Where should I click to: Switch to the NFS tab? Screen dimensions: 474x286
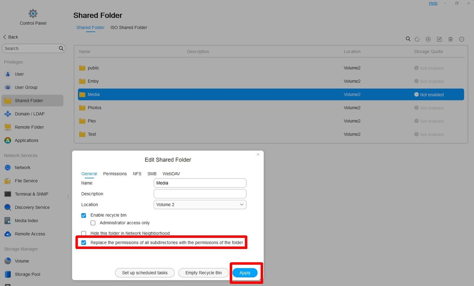(x=137, y=174)
